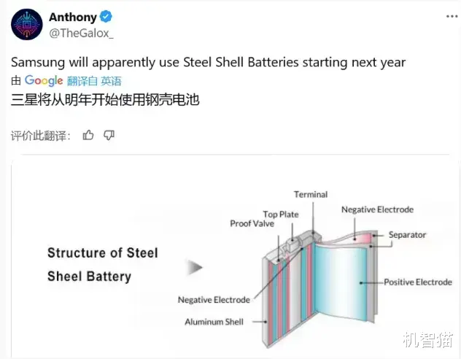Screen dimensions: 461x359
Task: Click the blue verified badge
Action: click(x=105, y=17)
